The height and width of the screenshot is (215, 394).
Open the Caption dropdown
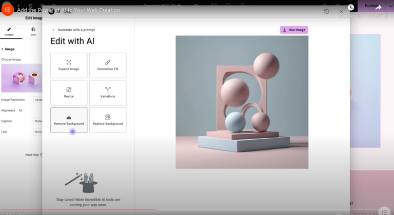(x=38, y=121)
